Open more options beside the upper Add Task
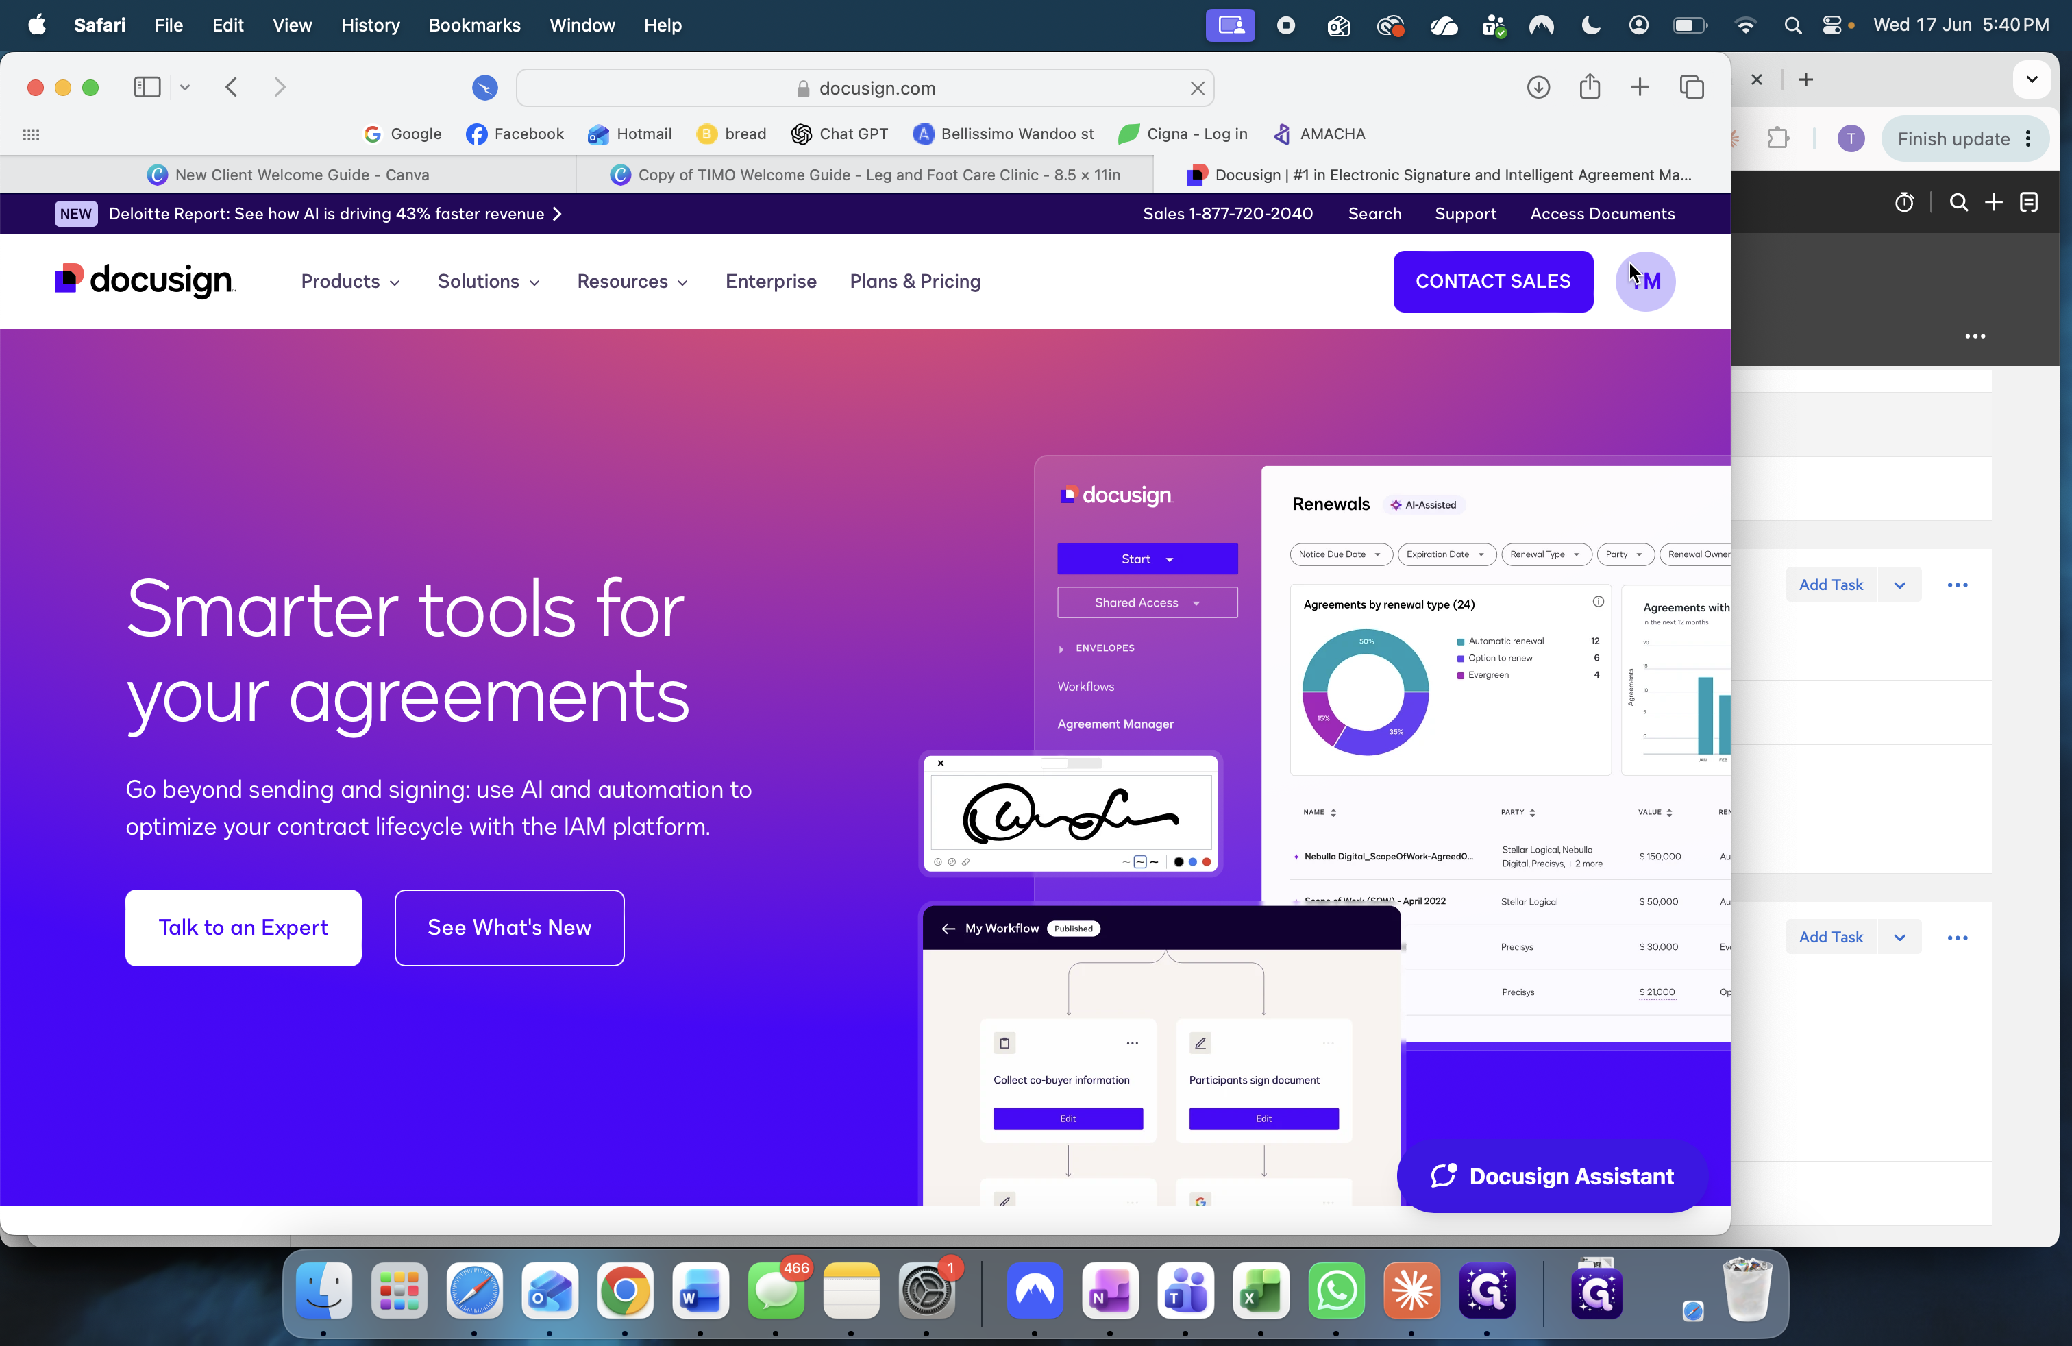Viewport: 2072px width, 1346px height. (1957, 585)
